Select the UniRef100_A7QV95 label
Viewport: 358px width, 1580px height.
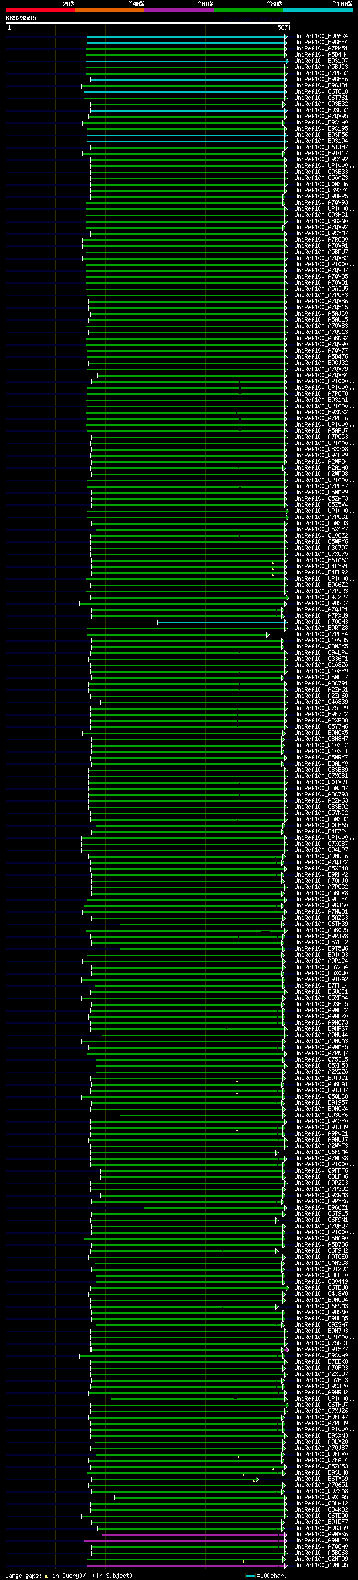click(x=321, y=116)
